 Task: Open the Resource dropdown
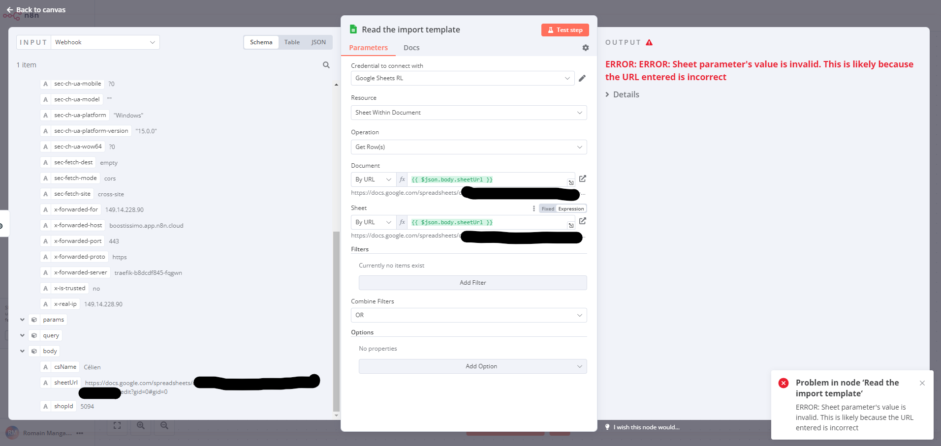pyautogui.click(x=469, y=113)
